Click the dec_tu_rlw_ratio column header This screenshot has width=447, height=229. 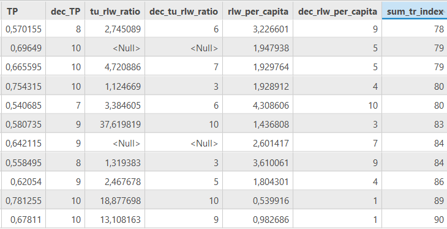coord(184,12)
